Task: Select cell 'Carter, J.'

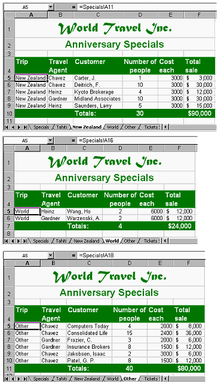Action: click(98, 78)
